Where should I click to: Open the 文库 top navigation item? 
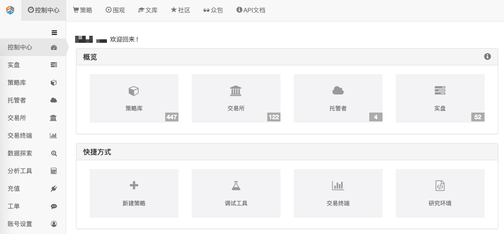tap(148, 10)
